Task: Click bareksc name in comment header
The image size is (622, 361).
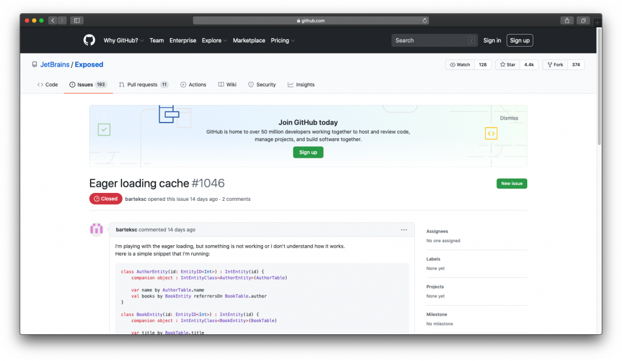Action: coord(126,230)
